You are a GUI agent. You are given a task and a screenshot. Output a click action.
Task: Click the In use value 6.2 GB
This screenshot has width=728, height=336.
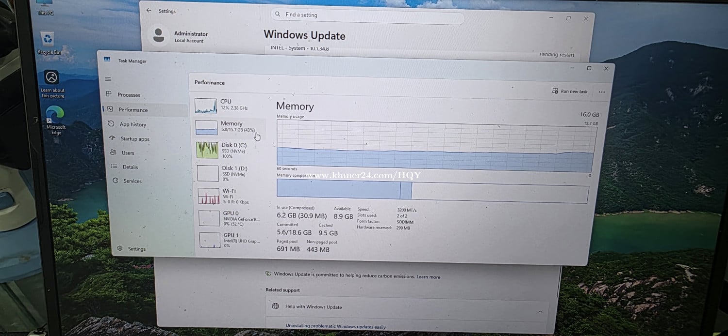click(301, 216)
